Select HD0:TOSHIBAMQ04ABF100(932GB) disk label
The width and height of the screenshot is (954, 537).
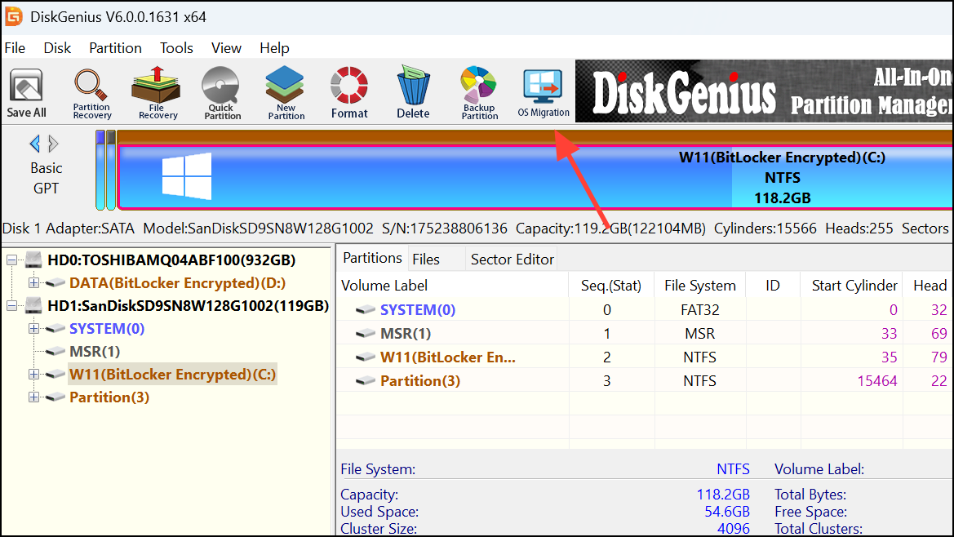pos(171,260)
